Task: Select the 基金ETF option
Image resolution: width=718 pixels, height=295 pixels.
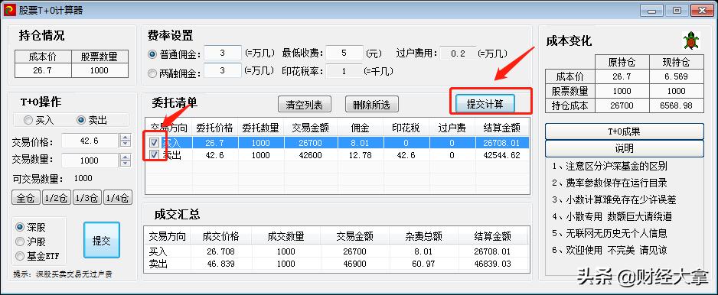Action: (x=20, y=256)
